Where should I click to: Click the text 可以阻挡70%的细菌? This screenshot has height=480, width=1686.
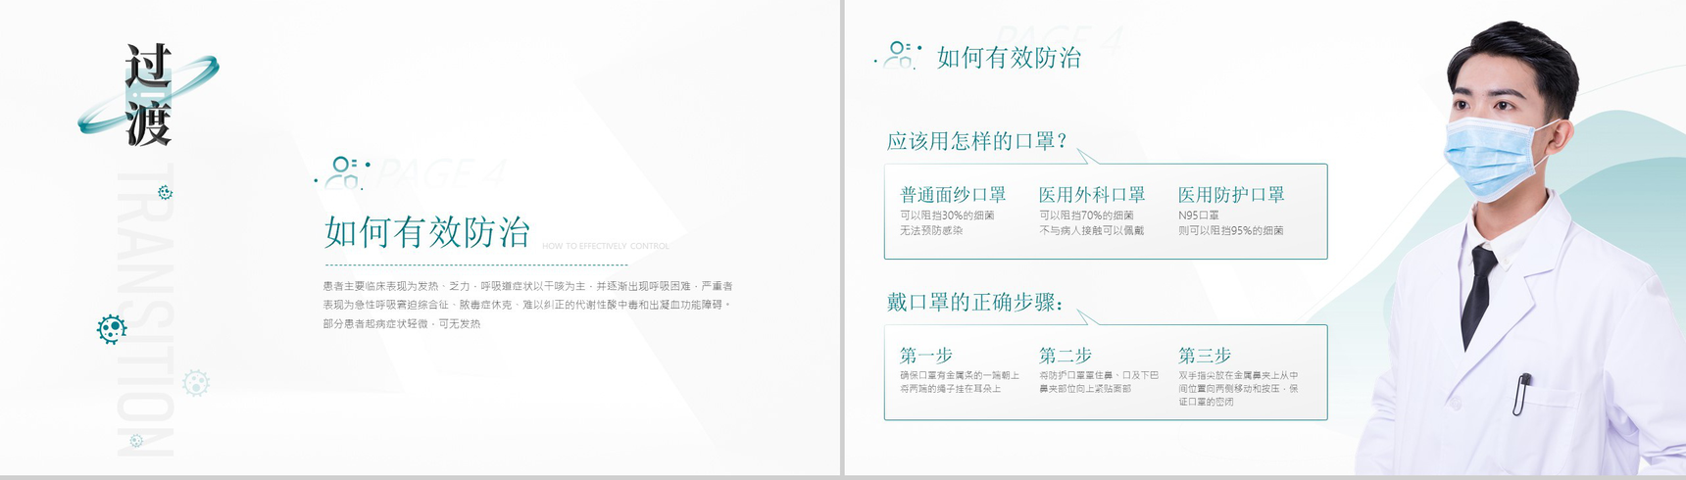(1086, 216)
